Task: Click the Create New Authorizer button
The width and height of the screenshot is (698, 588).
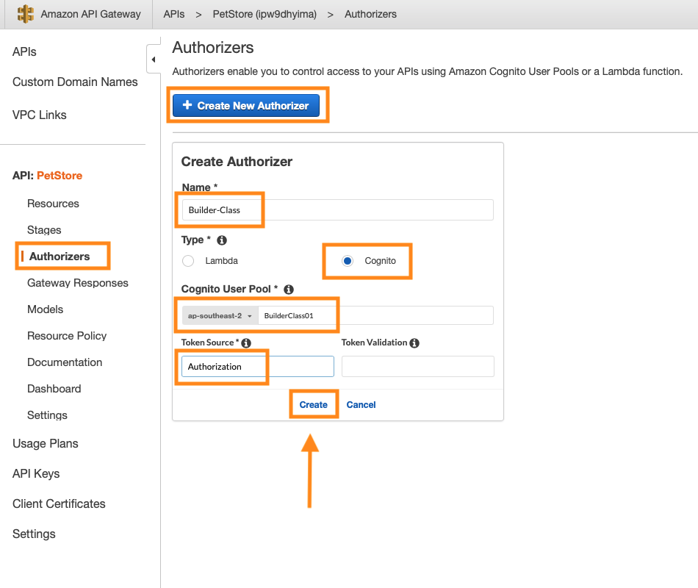Action: [246, 106]
